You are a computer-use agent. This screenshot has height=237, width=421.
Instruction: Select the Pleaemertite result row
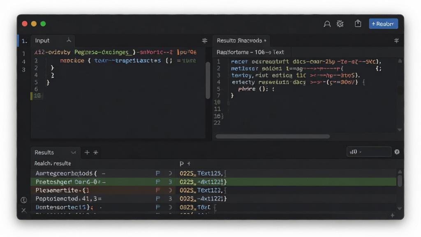[213, 190]
